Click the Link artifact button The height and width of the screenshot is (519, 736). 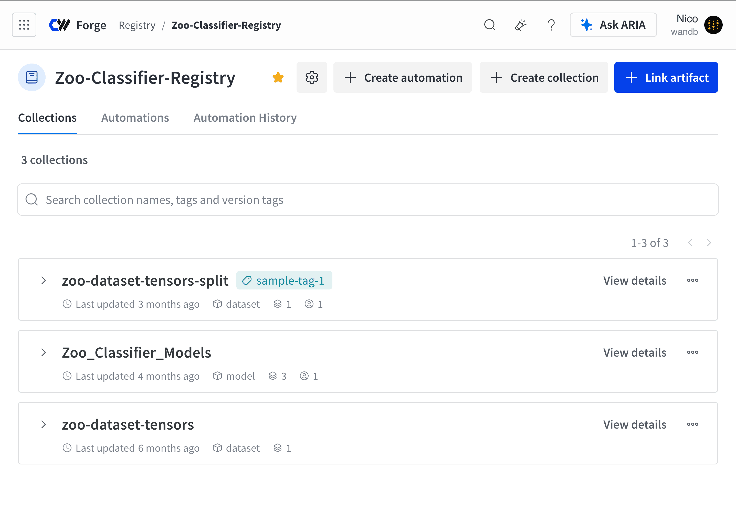666,78
